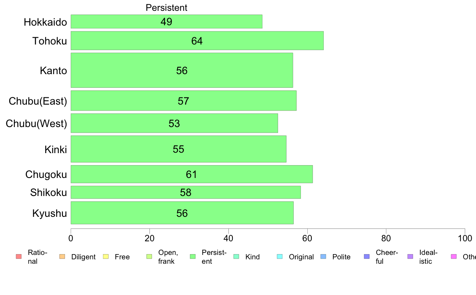Select the Chugoku bar showing 61
Screen dimensions: 476x295
[192, 174]
